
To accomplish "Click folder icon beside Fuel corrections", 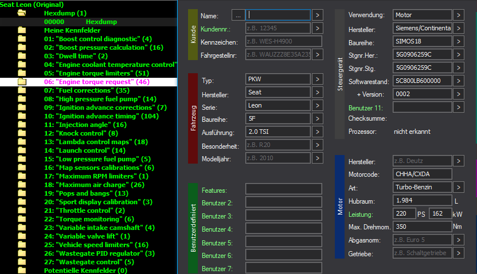I will [22, 90].
